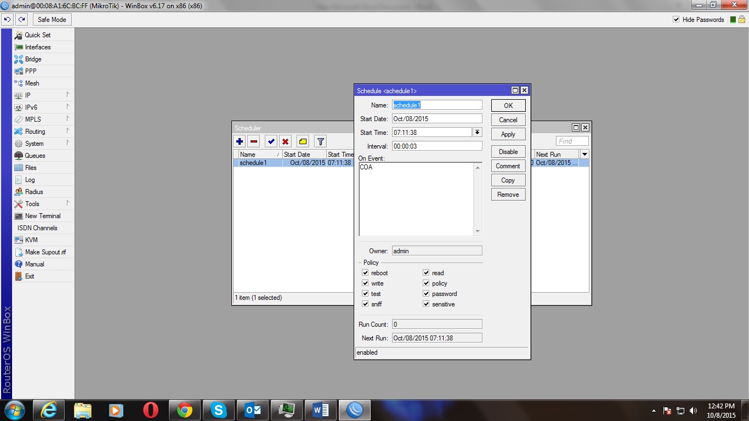Add a new scheduler entry with the plus icon

[240, 141]
